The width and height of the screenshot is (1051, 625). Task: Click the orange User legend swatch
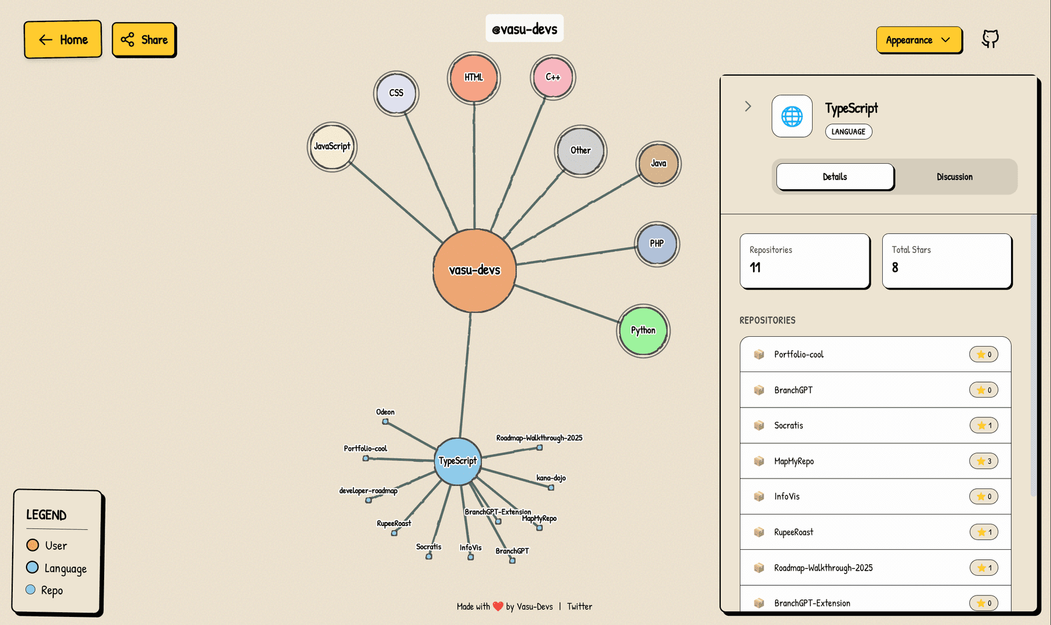pos(32,545)
